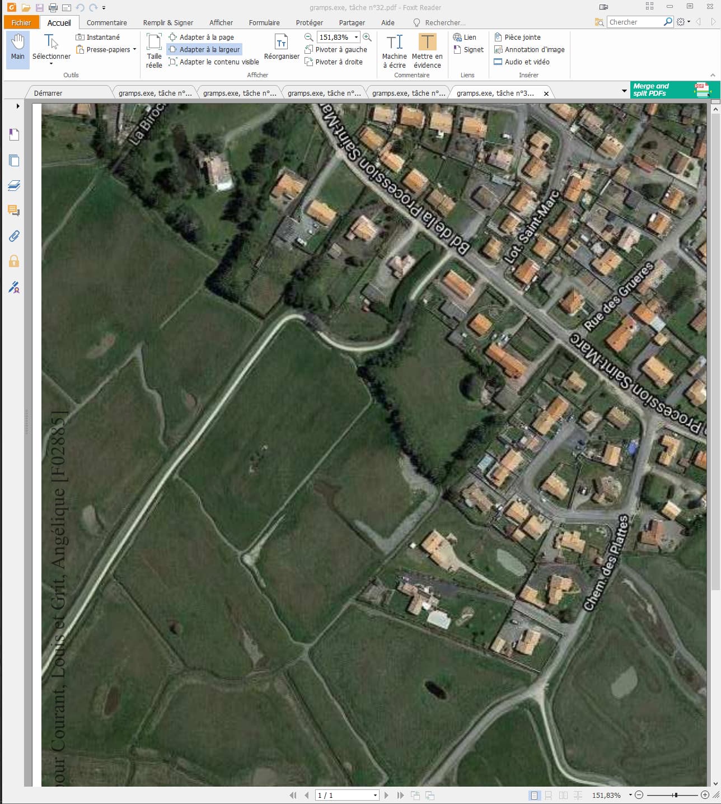This screenshot has width=721, height=804.
Task: Show the list of open document tabs
Action: pyautogui.click(x=624, y=91)
